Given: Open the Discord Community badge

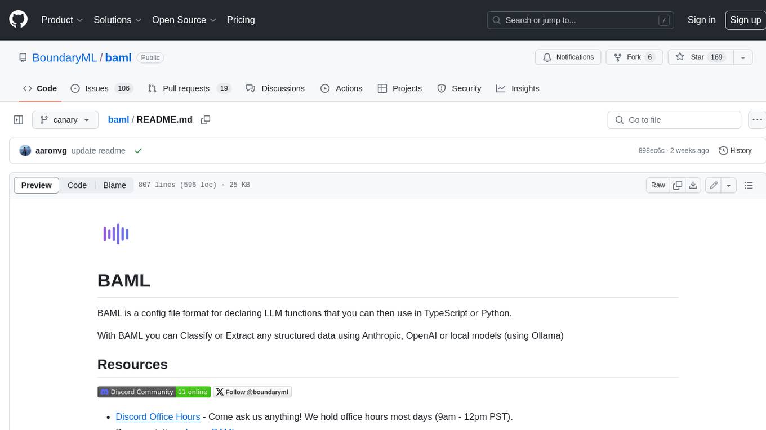Looking at the screenshot, I should click(154, 392).
